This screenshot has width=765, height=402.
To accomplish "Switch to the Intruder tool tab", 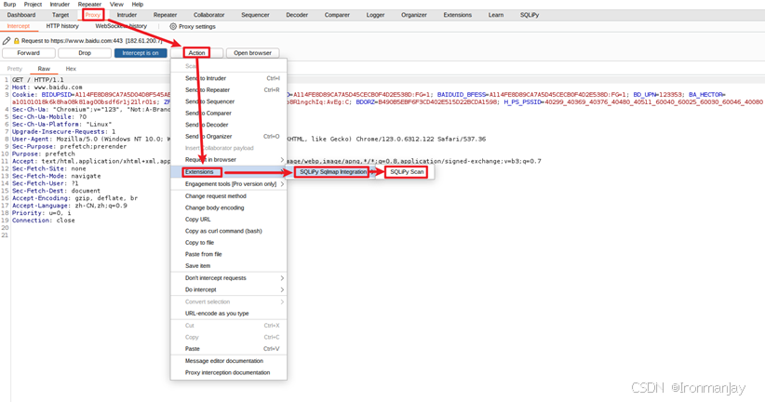I will (127, 15).
